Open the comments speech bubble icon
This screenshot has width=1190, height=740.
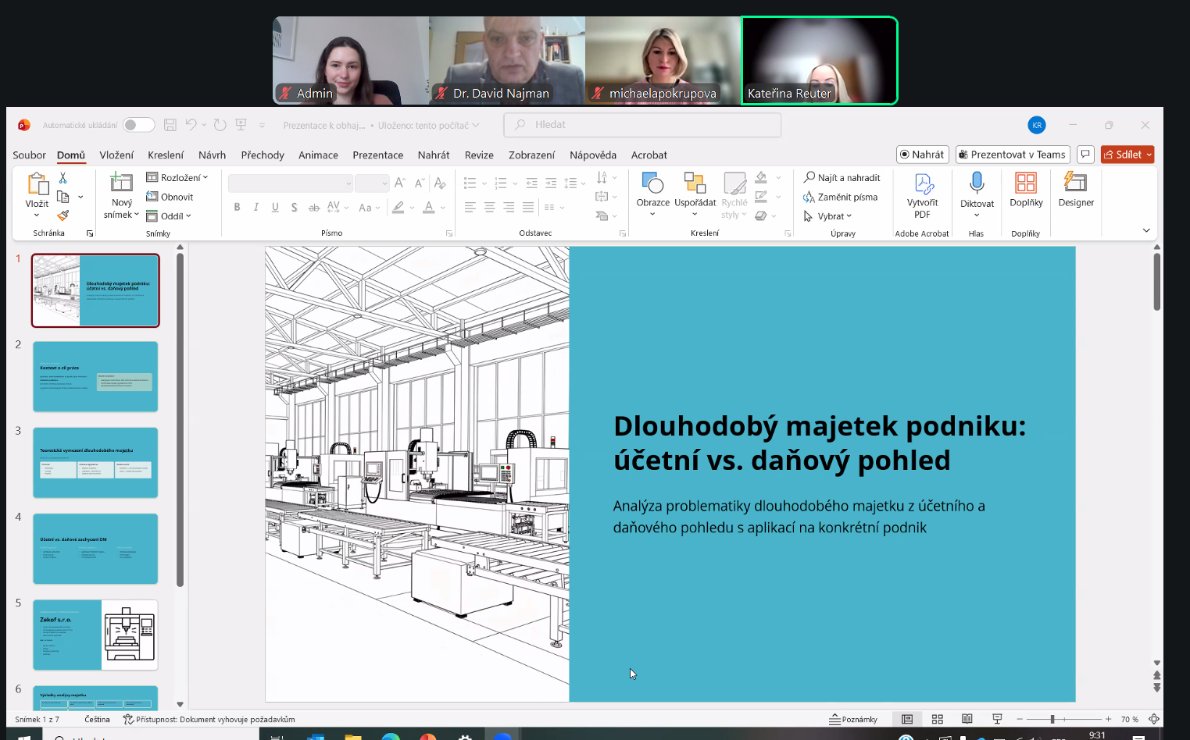(1085, 155)
